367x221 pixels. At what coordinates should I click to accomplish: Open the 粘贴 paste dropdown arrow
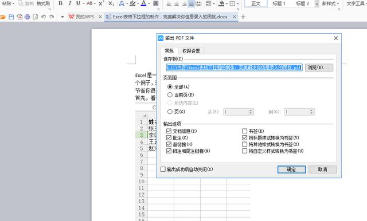click(x=13, y=3)
